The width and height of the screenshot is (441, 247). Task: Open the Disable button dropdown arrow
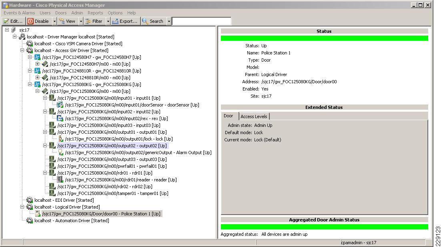click(54, 21)
